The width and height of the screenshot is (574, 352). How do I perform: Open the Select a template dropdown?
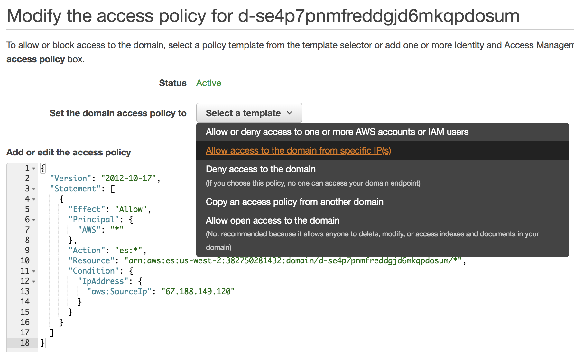(x=249, y=113)
